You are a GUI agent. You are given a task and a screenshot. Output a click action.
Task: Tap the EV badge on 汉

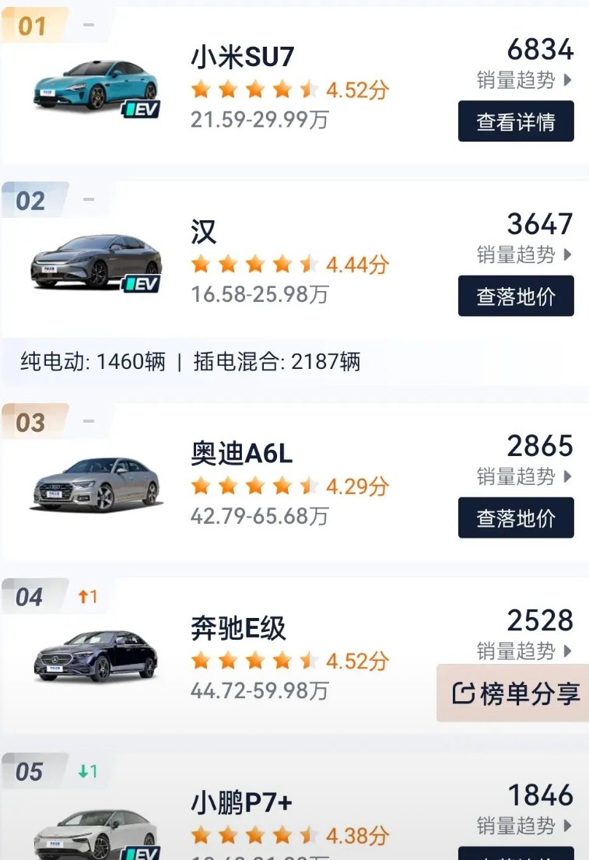click(x=141, y=283)
